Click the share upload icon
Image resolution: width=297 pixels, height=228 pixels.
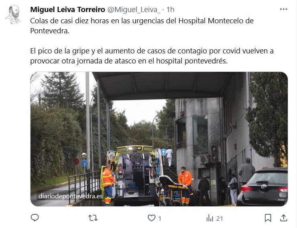[x=283, y=218]
